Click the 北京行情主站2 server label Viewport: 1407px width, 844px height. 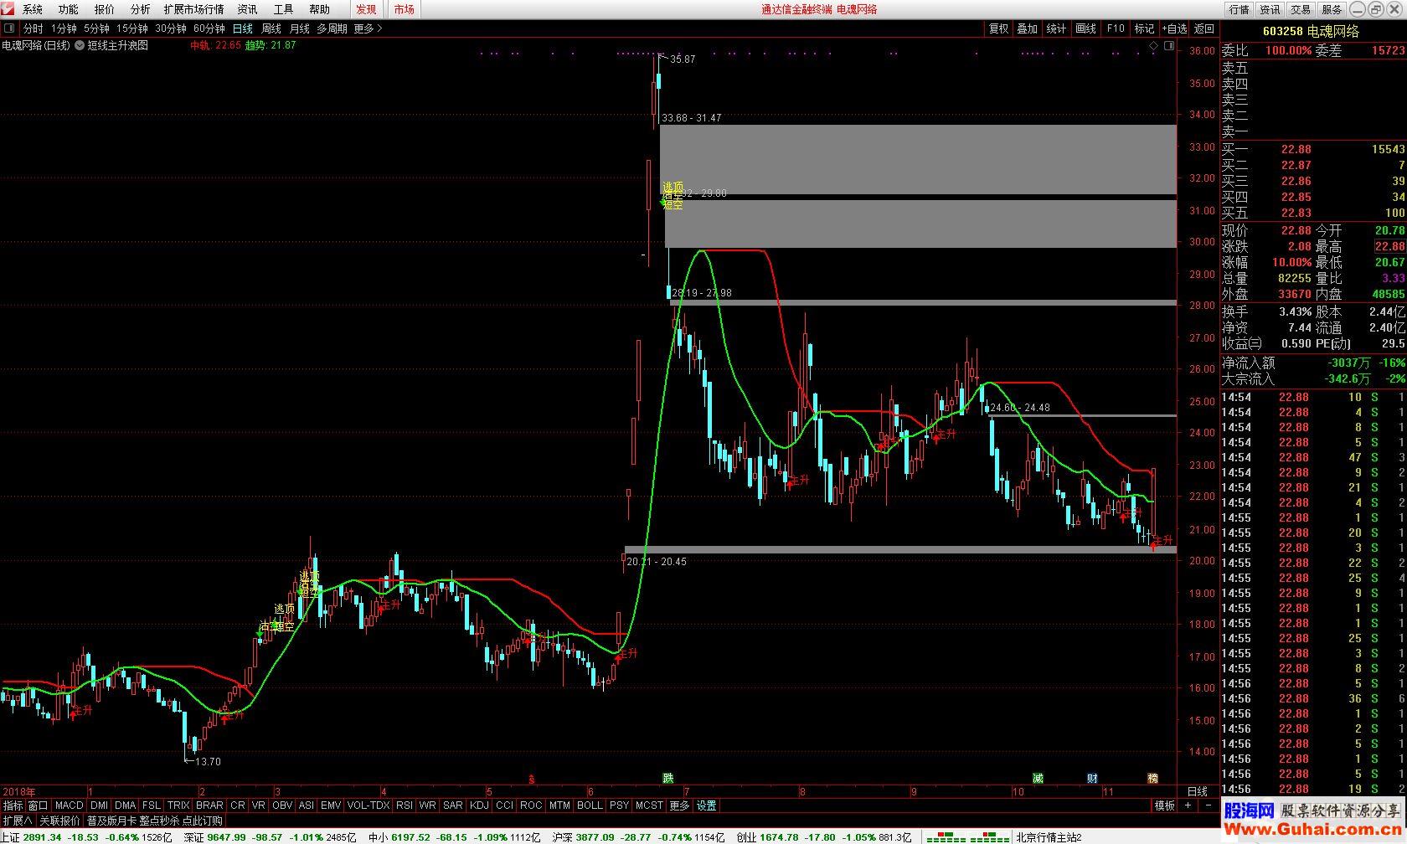[x=1049, y=837]
